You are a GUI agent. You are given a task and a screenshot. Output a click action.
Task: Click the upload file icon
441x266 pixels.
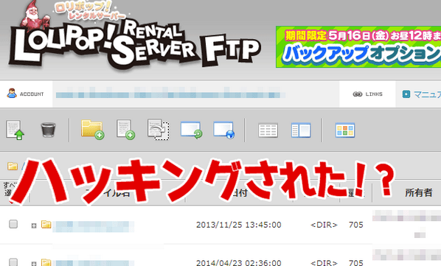15,130
